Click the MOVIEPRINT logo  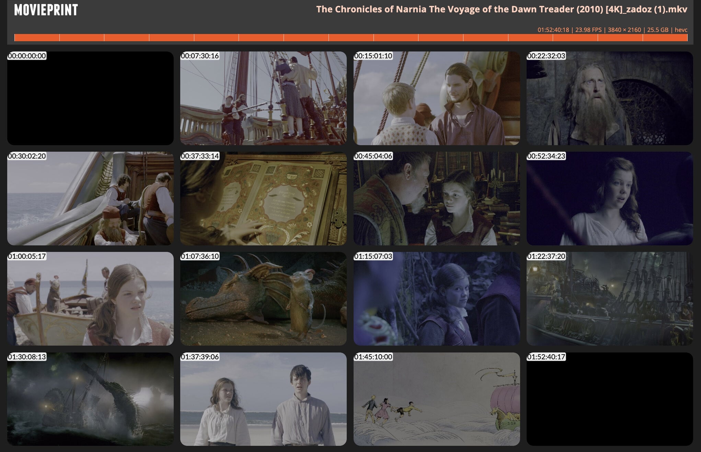46,10
